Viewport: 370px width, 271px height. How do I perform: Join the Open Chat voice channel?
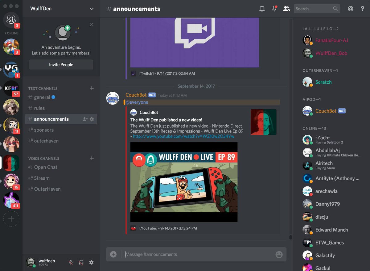coord(61,167)
